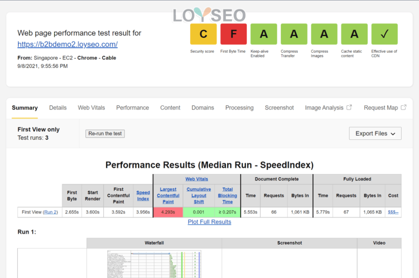
Task: Open the tested URL b2bdemo2.loyseo.com link
Action: 67,44
